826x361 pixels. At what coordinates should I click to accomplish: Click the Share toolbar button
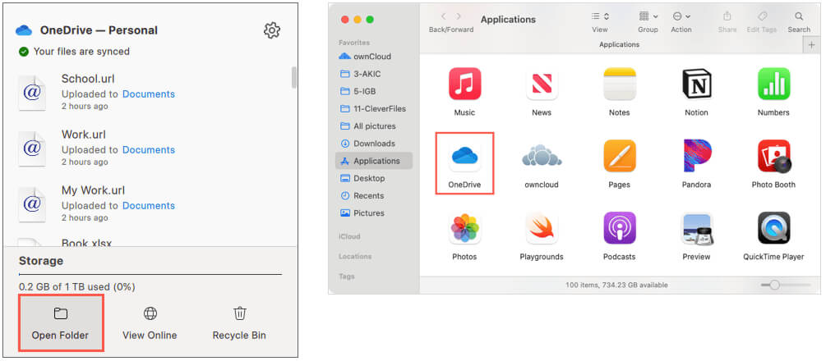pyautogui.click(x=727, y=16)
